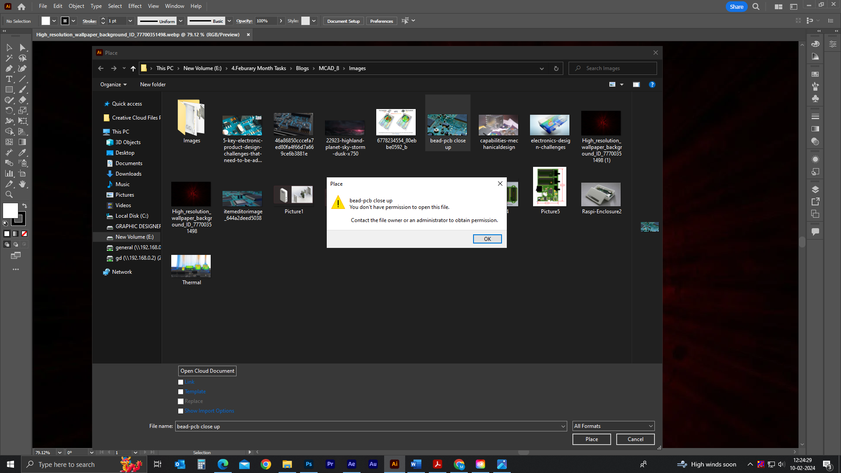Image resolution: width=841 pixels, height=473 pixels.
Task: Enable the Replace checkbox
Action: [180, 401]
